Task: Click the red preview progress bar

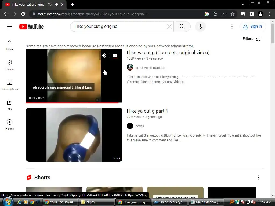Action: [x=74, y=103]
